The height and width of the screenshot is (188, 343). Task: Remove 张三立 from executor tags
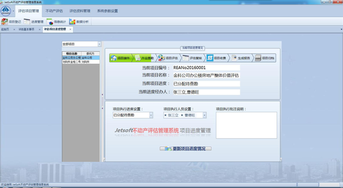165,115
